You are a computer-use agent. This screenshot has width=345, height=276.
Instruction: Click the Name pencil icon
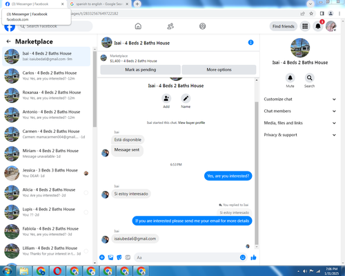coord(186,98)
